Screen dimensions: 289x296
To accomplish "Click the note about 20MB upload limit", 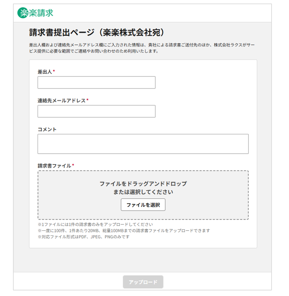I will click(x=123, y=231).
